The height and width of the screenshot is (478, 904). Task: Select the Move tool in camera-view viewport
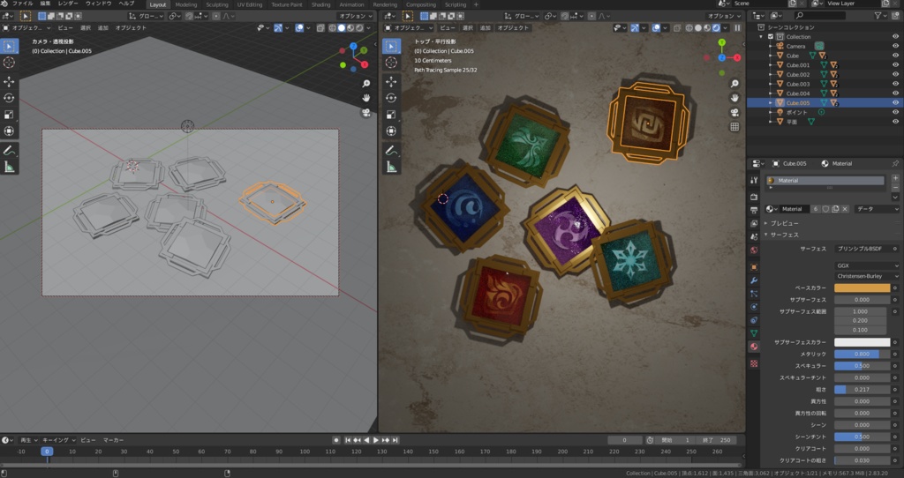point(9,81)
